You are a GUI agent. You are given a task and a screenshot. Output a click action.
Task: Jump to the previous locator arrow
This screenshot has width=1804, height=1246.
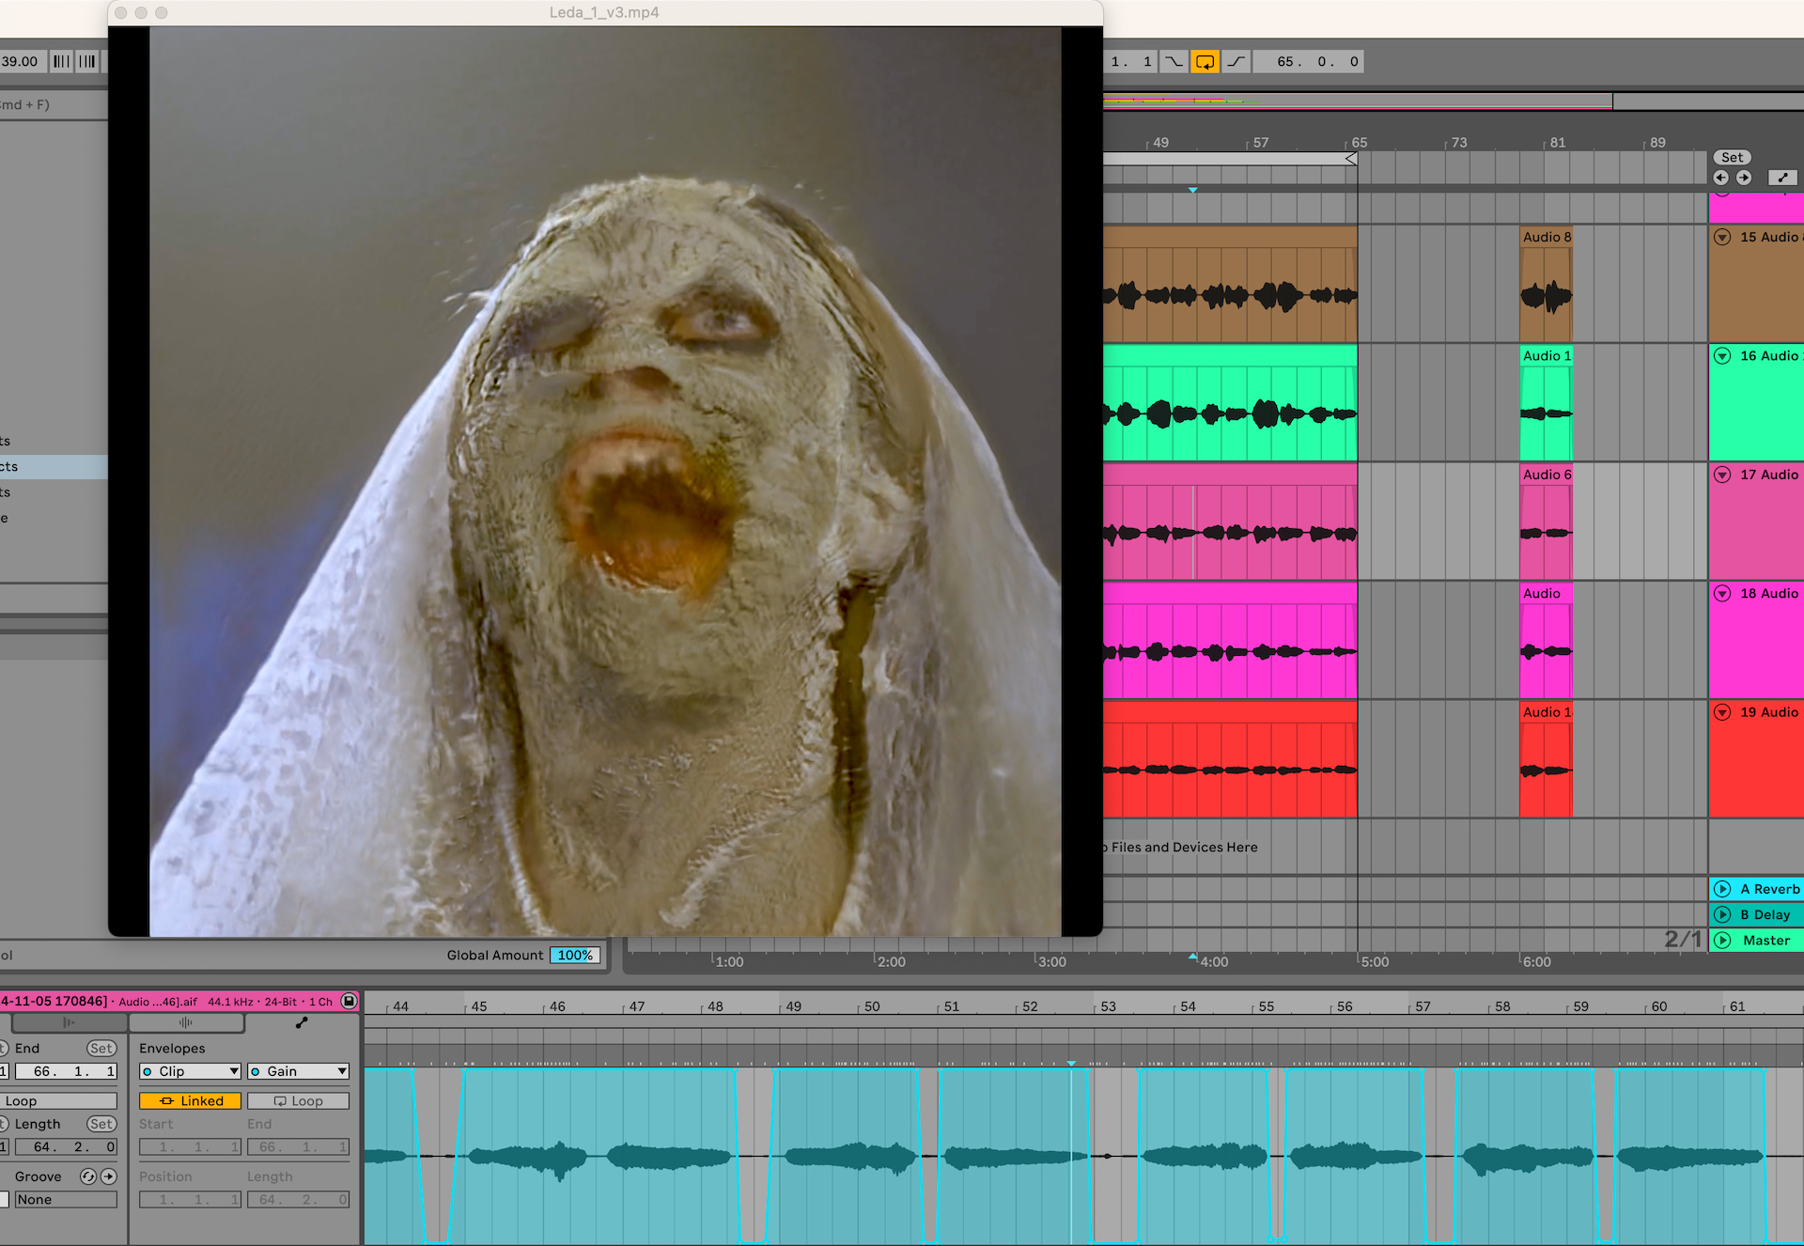point(1721,178)
